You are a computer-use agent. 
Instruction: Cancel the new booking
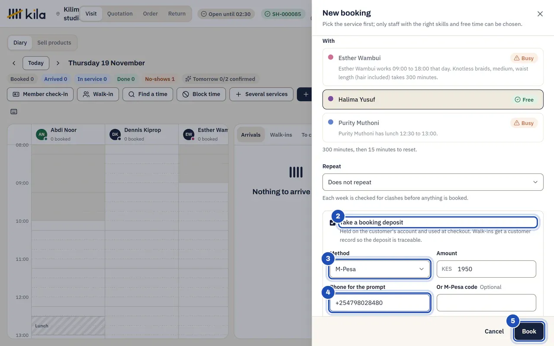tap(494, 331)
